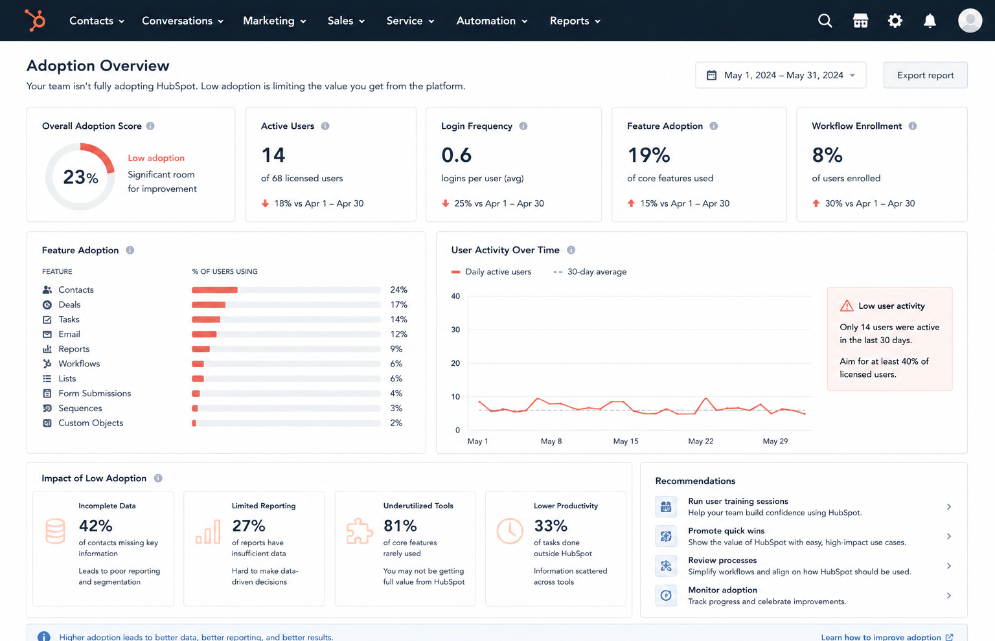Toggle 30-day average legend item

(x=589, y=272)
